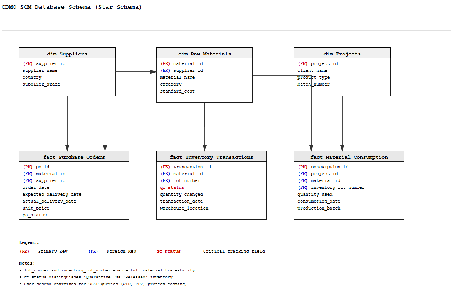Viewport: 451px width, 294px height.
Task: Select red qc_status sample in legend
Action: tap(168, 252)
